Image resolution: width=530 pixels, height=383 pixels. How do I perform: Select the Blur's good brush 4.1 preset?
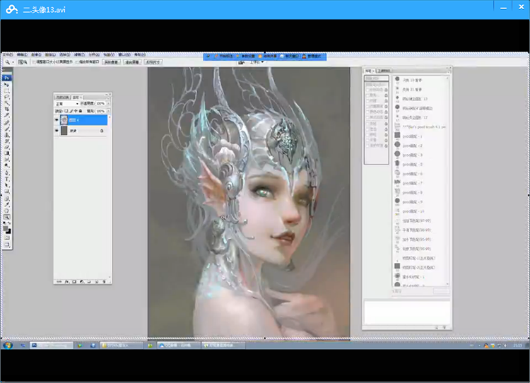point(420,126)
